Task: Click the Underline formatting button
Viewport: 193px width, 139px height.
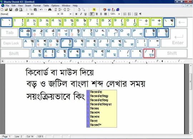Action: tap(85, 14)
